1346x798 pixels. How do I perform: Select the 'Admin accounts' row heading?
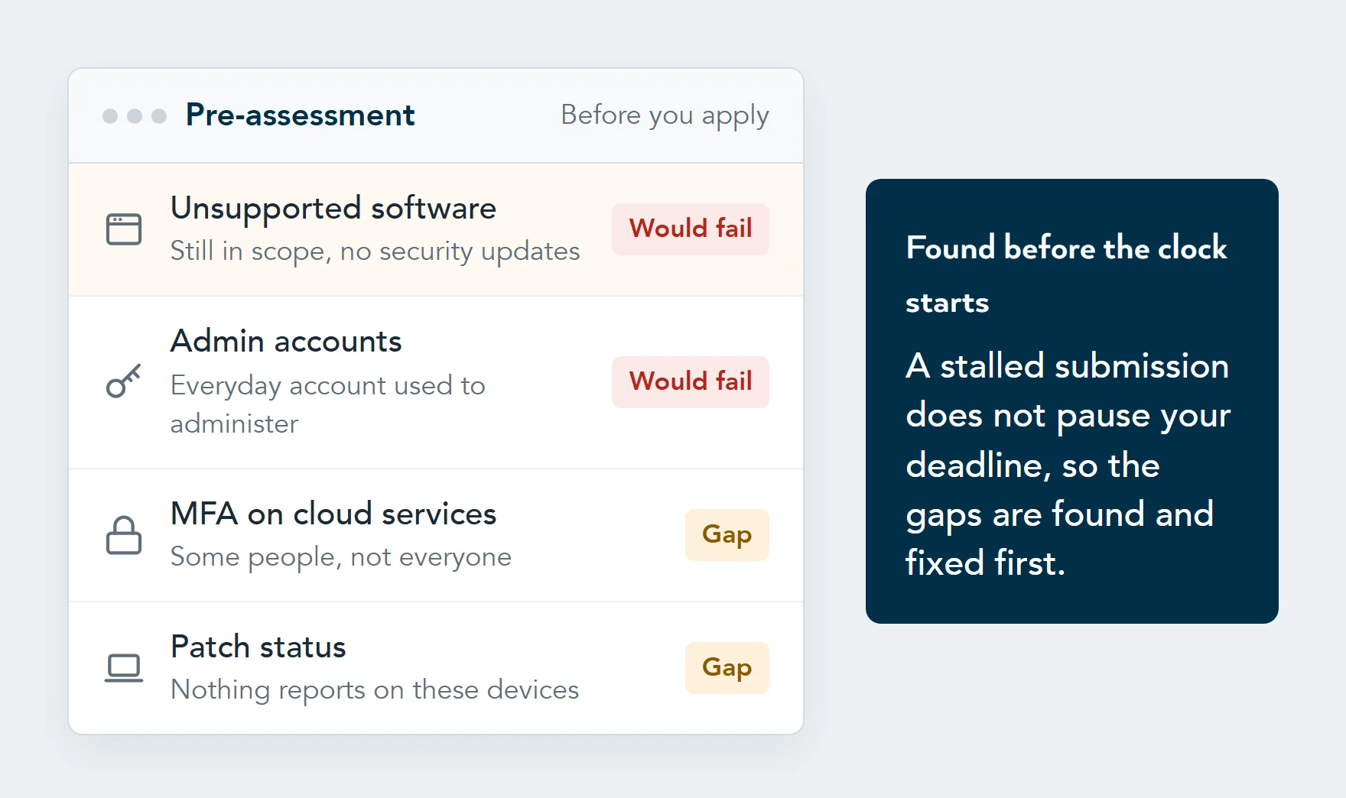click(286, 341)
